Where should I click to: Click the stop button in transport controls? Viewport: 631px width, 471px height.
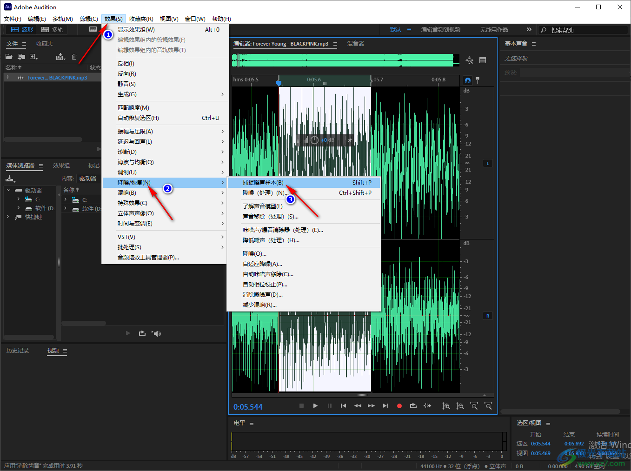pos(301,406)
